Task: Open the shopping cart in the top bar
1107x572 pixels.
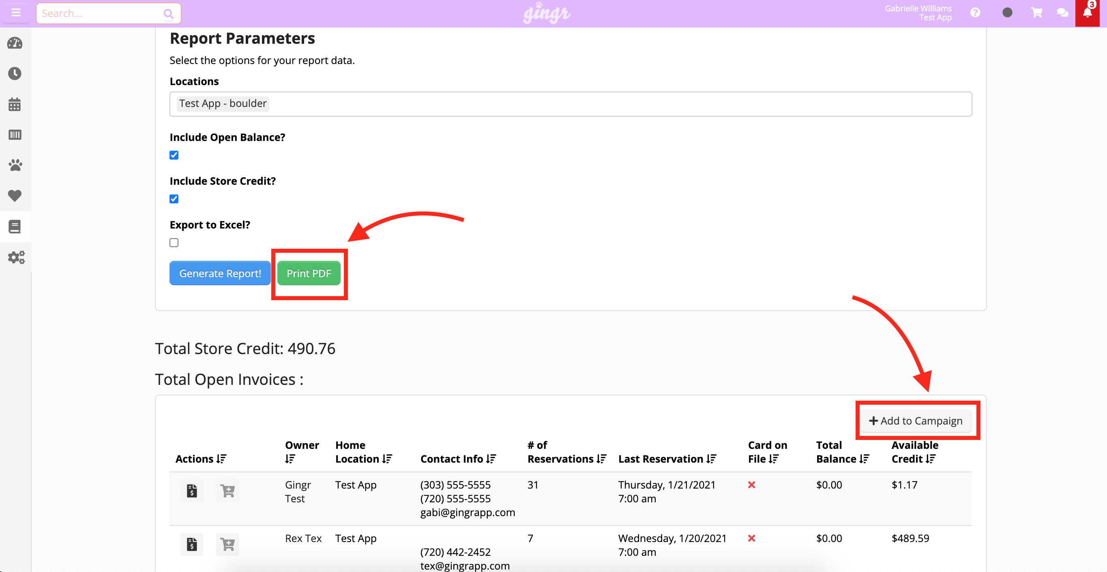Action: tap(1036, 13)
